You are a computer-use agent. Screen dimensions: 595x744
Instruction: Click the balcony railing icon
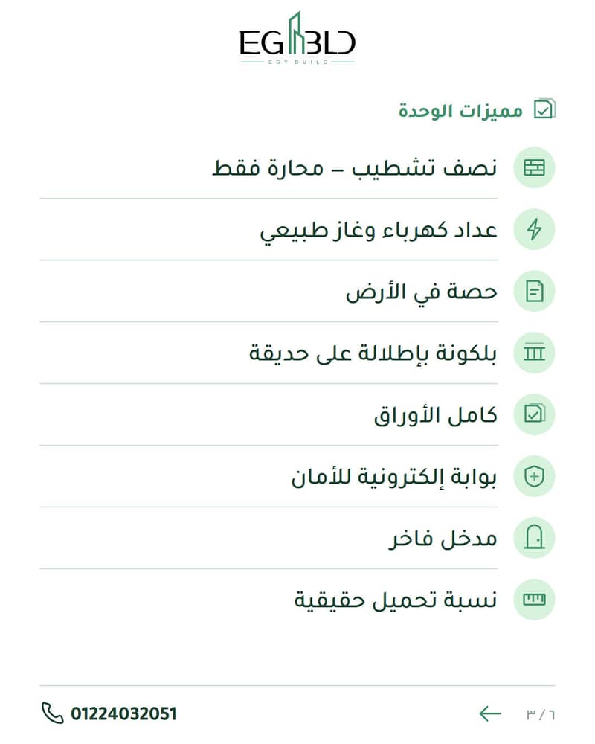pos(534,353)
